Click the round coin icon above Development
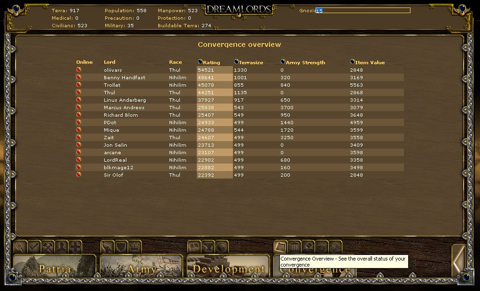This screenshot has height=291, width=480. pyautogui.click(x=222, y=247)
